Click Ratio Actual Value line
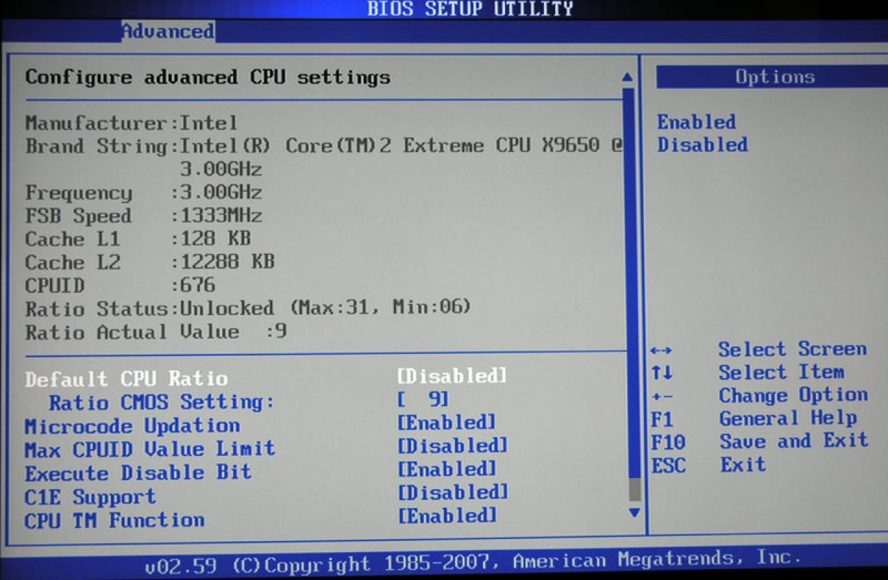The height and width of the screenshot is (580, 888). tap(156, 332)
